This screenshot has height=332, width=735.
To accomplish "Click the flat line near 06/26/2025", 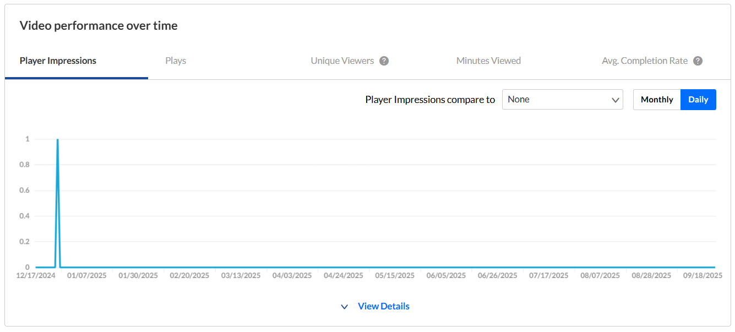I will (x=498, y=267).
